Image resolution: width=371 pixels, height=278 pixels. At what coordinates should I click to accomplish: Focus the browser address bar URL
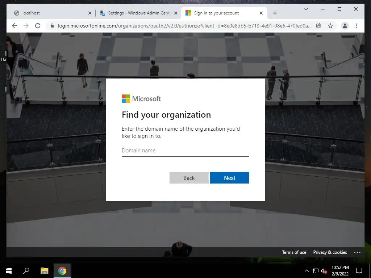[x=184, y=26]
